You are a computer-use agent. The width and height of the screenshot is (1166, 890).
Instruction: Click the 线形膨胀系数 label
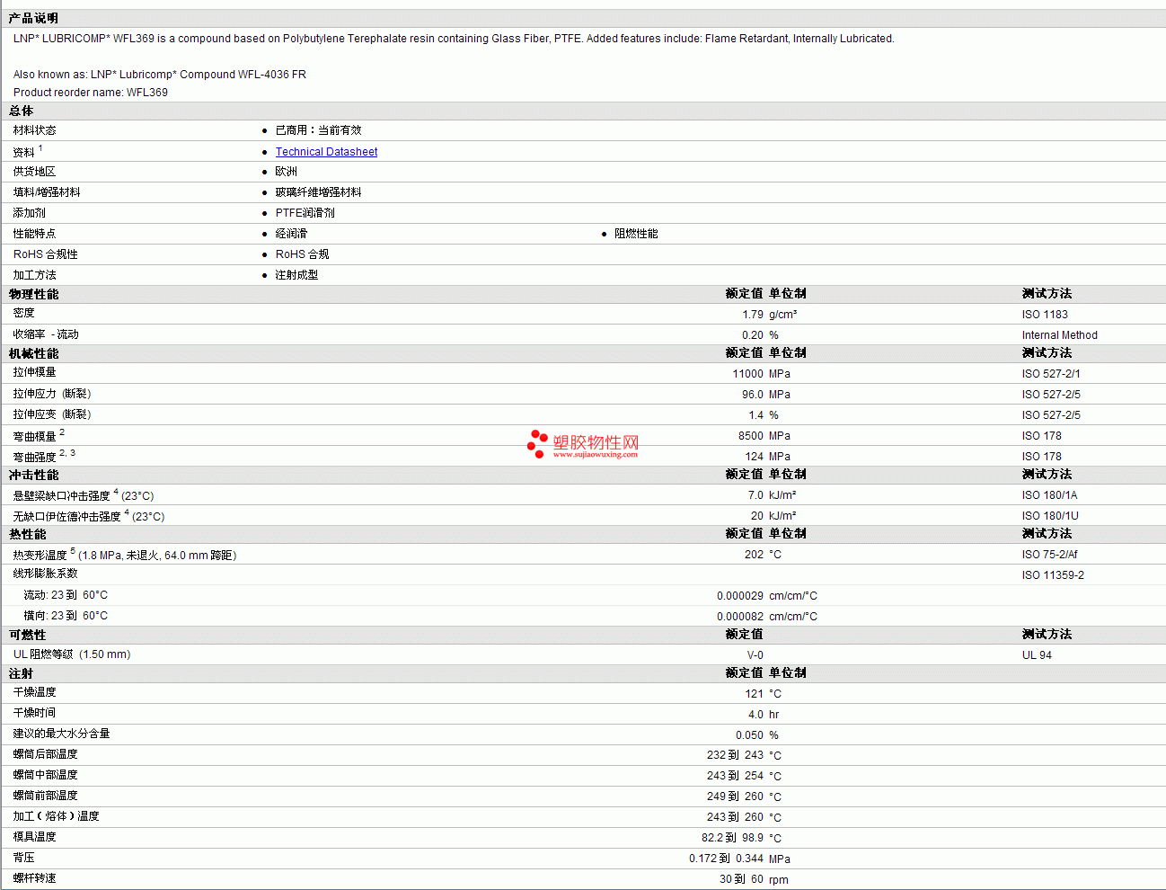[x=45, y=574]
